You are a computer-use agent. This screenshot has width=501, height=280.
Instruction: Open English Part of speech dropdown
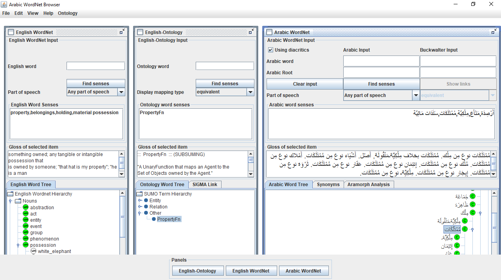121,92
